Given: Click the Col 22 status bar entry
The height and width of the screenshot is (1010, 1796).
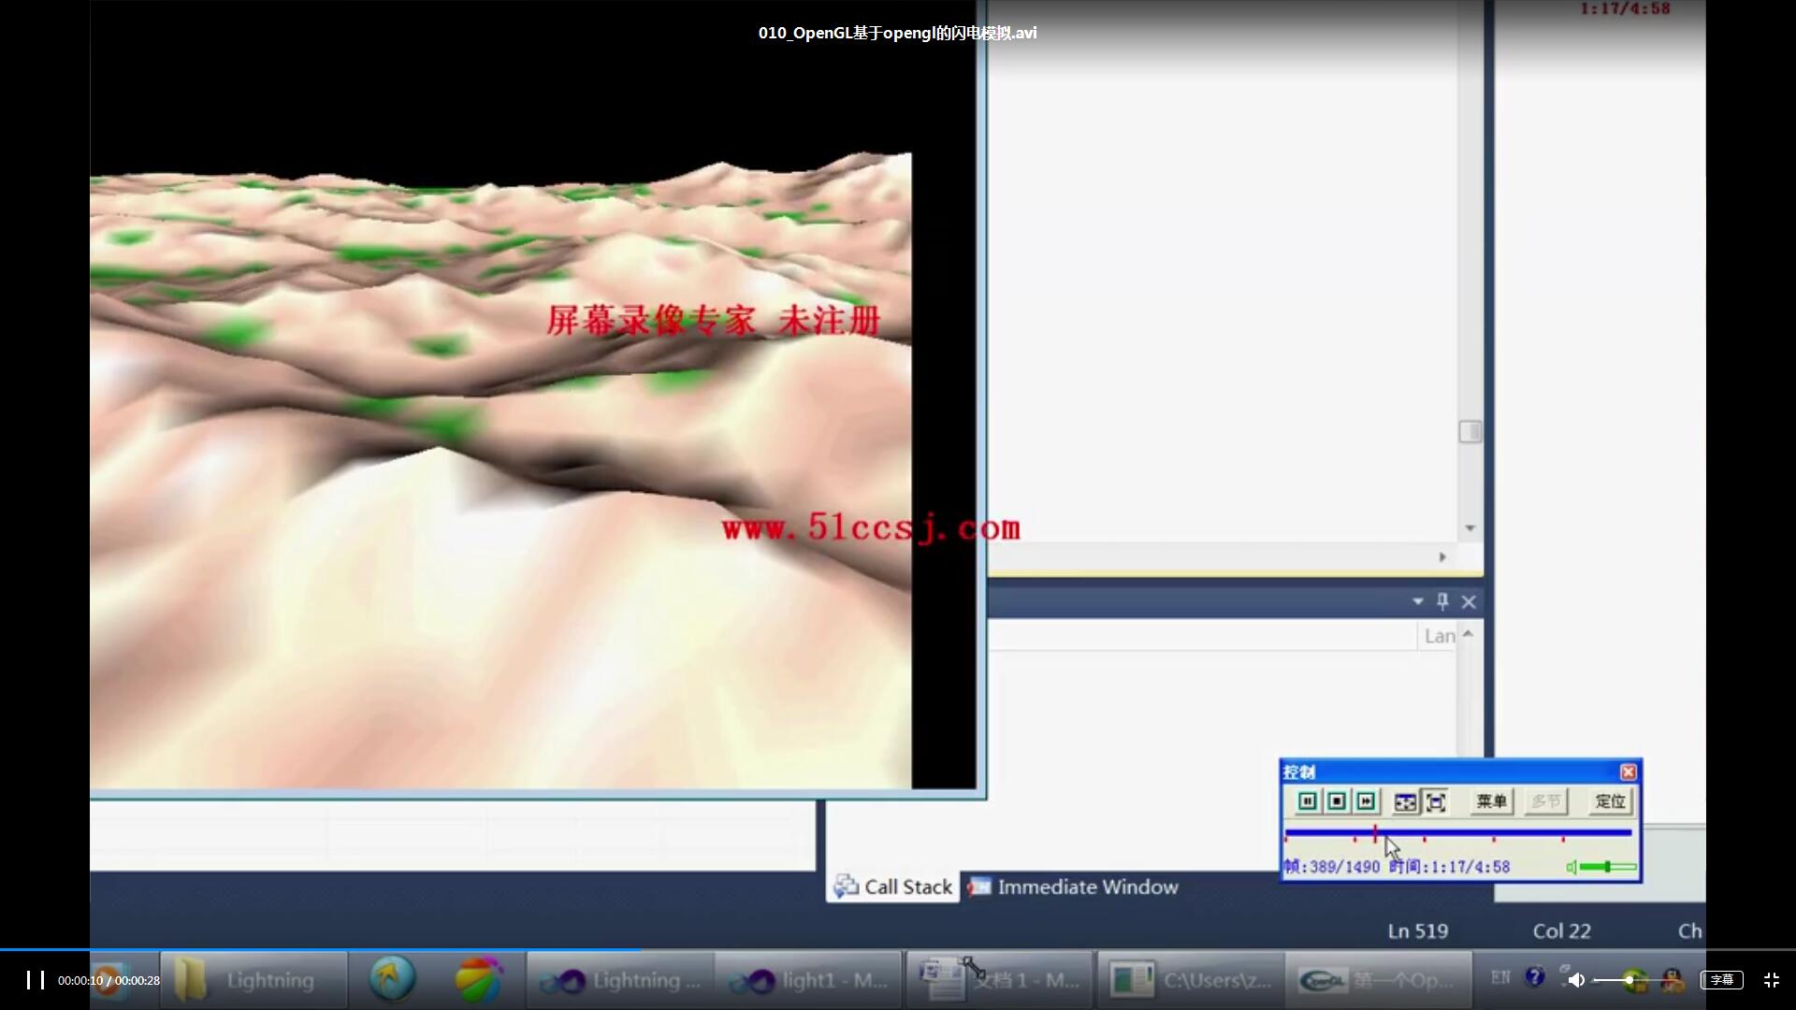Looking at the screenshot, I should (x=1561, y=931).
